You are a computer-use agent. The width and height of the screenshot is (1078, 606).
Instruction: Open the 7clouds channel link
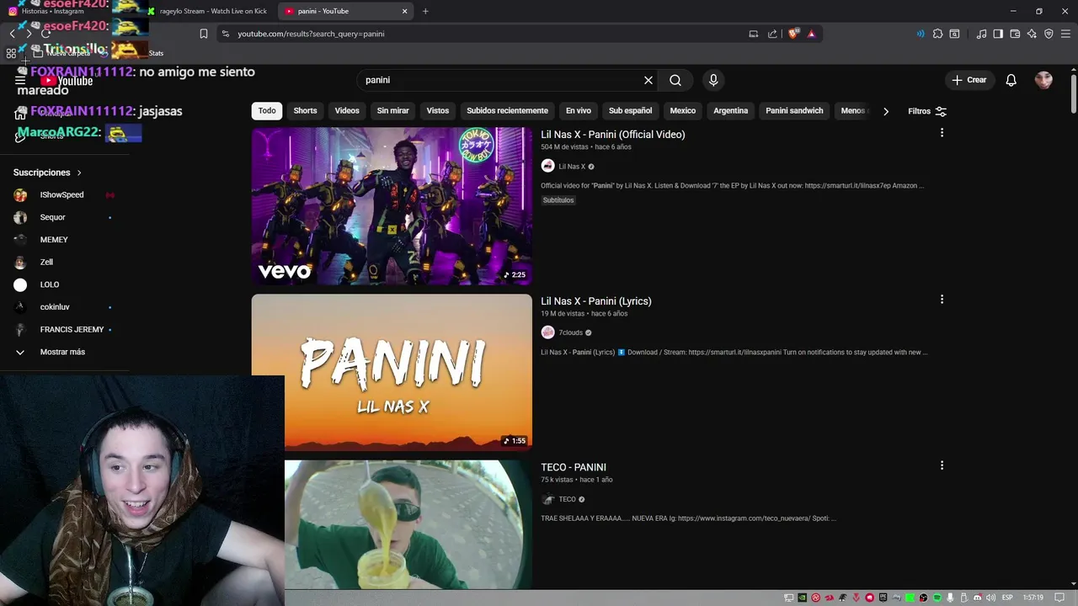[570, 332]
